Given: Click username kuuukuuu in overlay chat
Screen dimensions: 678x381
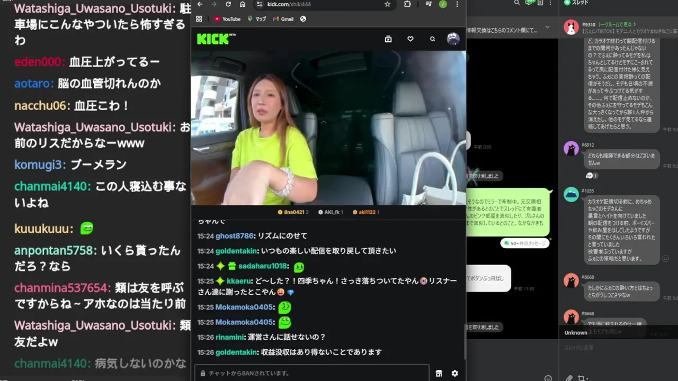Looking at the screenshot, I should pos(42,229).
